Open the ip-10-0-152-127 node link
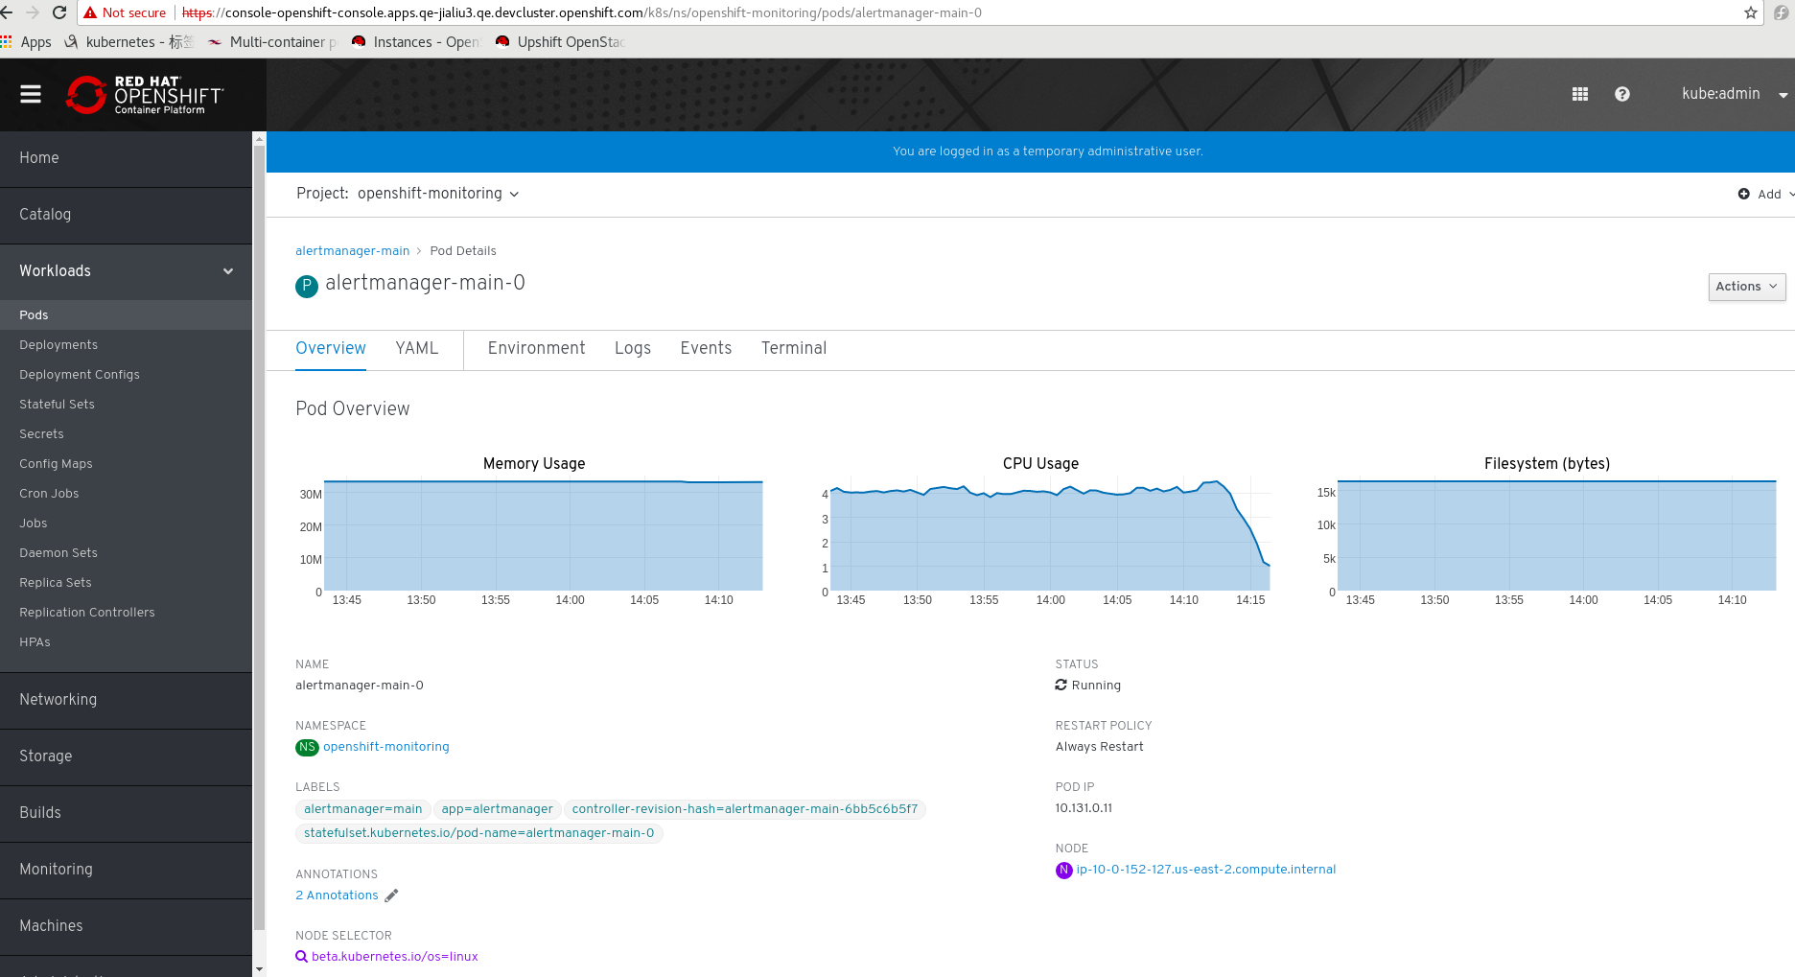 tap(1205, 870)
